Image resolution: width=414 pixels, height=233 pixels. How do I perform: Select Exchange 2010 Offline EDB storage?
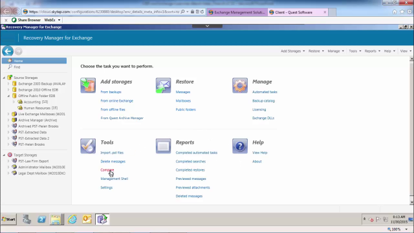pyautogui.click(x=38, y=90)
